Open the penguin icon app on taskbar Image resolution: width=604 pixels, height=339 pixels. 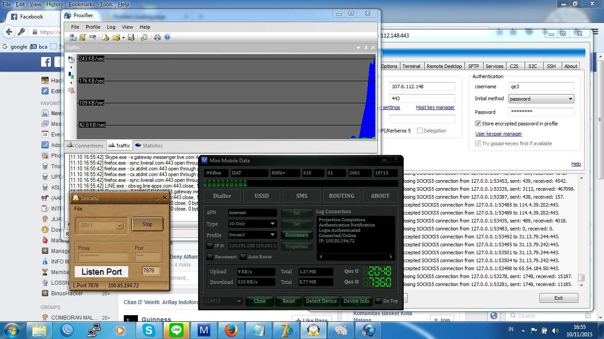click(313, 330)
